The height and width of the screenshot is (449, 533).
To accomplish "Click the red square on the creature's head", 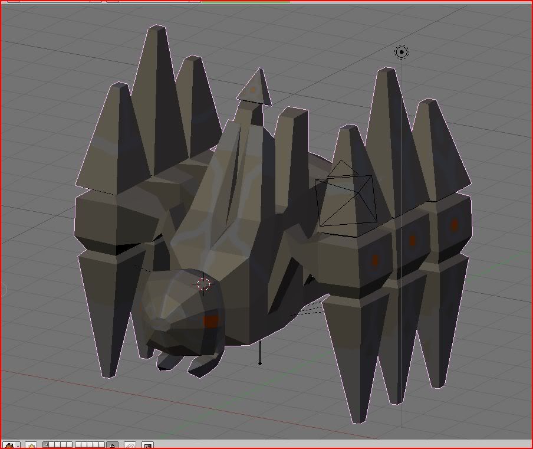I will click(x=210, y=321).
